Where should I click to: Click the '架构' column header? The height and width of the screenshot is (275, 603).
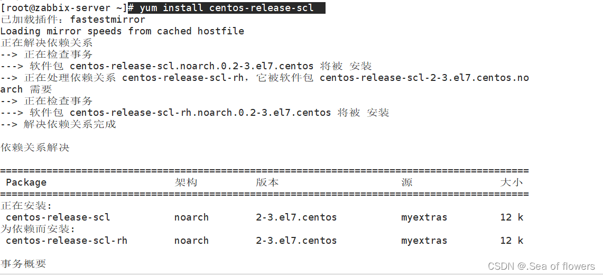[185, 182]
